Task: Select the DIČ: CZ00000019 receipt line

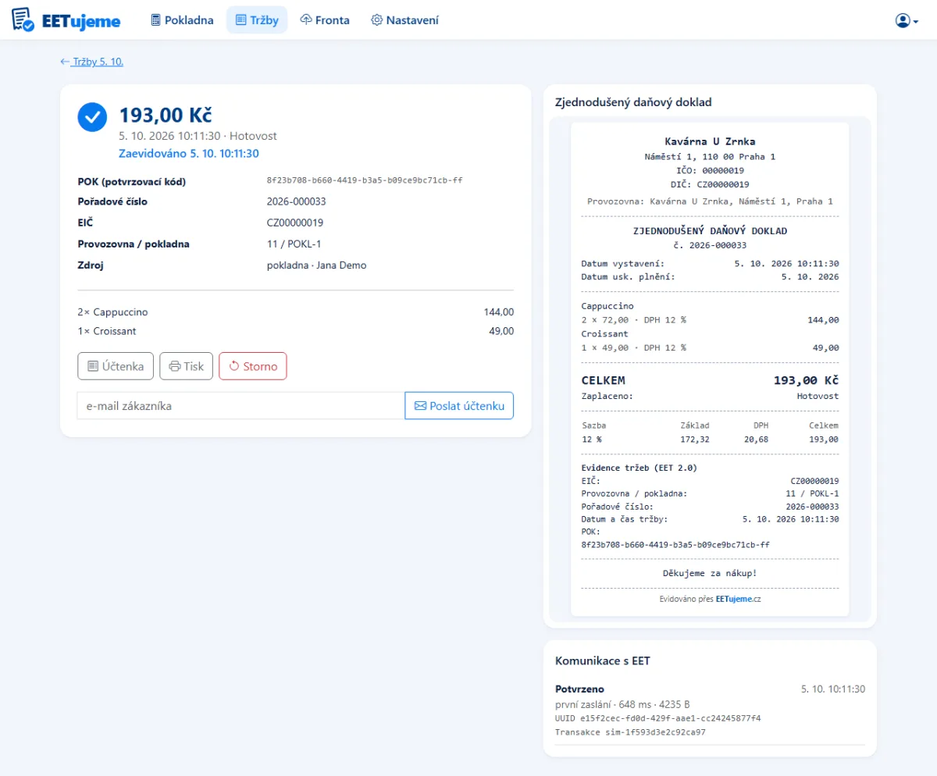Action: pos(710,185)
